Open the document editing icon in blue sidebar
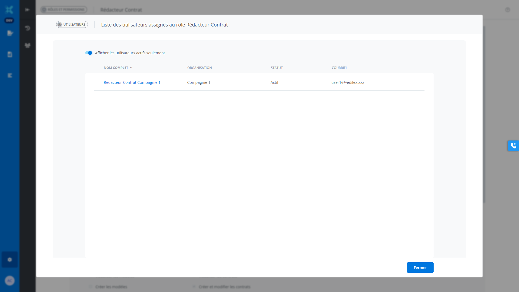519x292 pixels. pos(10,33)
